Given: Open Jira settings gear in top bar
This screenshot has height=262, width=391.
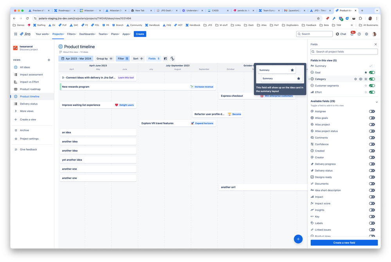Looking at the screenshot, I should click(366, 34).
